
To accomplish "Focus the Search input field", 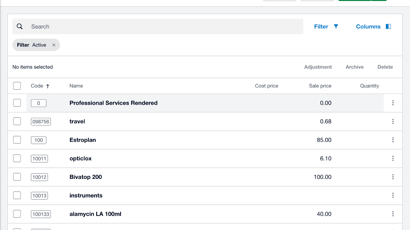I will pos(158,27).
